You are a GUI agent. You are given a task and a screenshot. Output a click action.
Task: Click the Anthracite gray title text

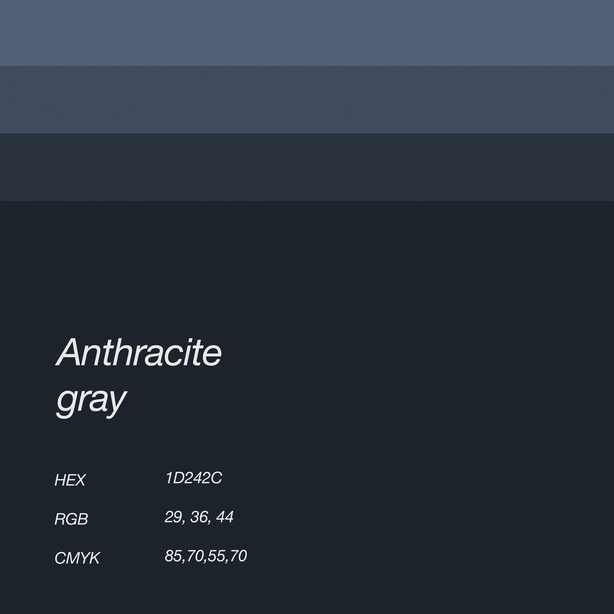click(x=139, y=377)
